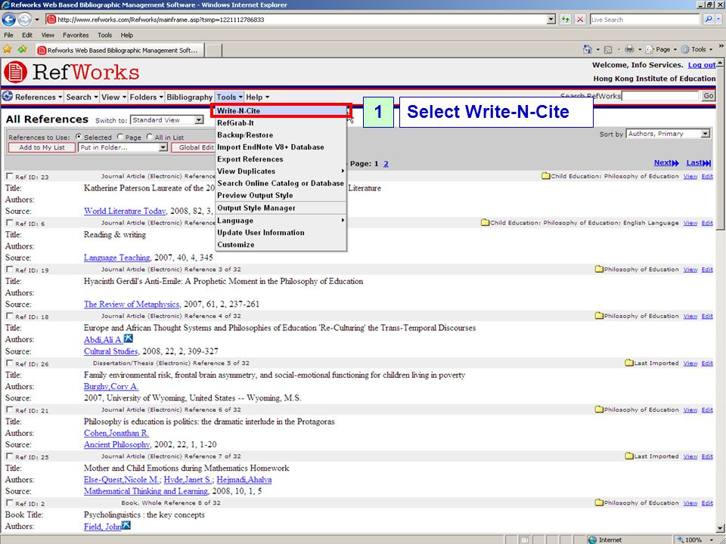Click the globe icon beside References menu

click(8, 96)
